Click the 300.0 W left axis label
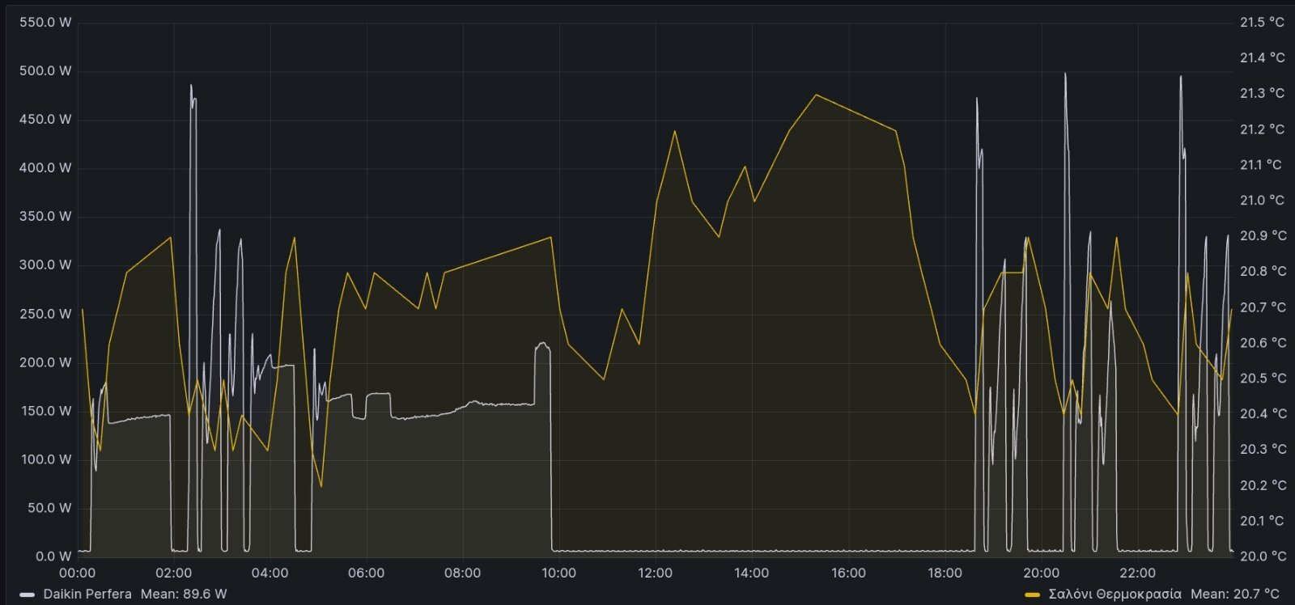1295x605 pixels. tap(45, 264)
